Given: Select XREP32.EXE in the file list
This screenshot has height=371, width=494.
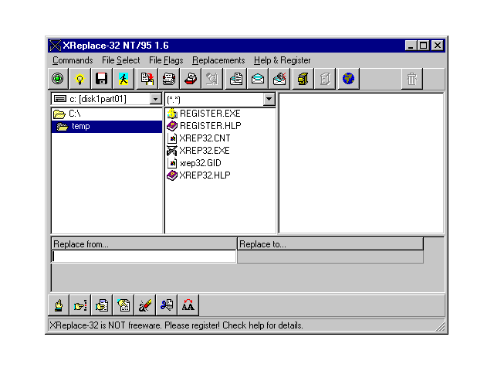Looking at the screenshot, I should pyautogui.click(x=204, y=151).
